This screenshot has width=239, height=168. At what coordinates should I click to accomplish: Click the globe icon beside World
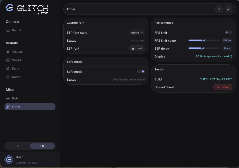pos(8,60)
